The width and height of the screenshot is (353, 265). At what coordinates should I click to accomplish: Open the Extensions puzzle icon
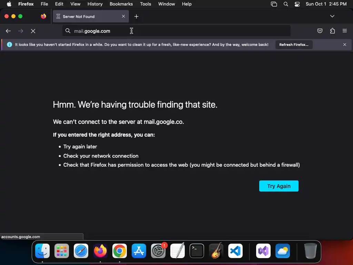pos(332,31)
